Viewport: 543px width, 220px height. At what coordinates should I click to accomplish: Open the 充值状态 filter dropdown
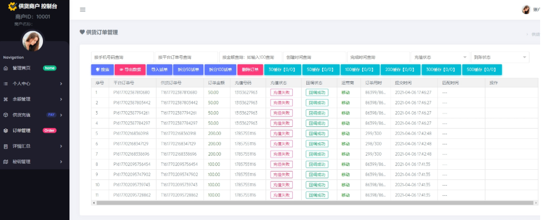pyautogui.click(x=440, y=57)
